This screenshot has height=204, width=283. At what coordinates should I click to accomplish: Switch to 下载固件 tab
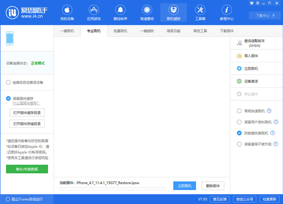pos(227,31)
